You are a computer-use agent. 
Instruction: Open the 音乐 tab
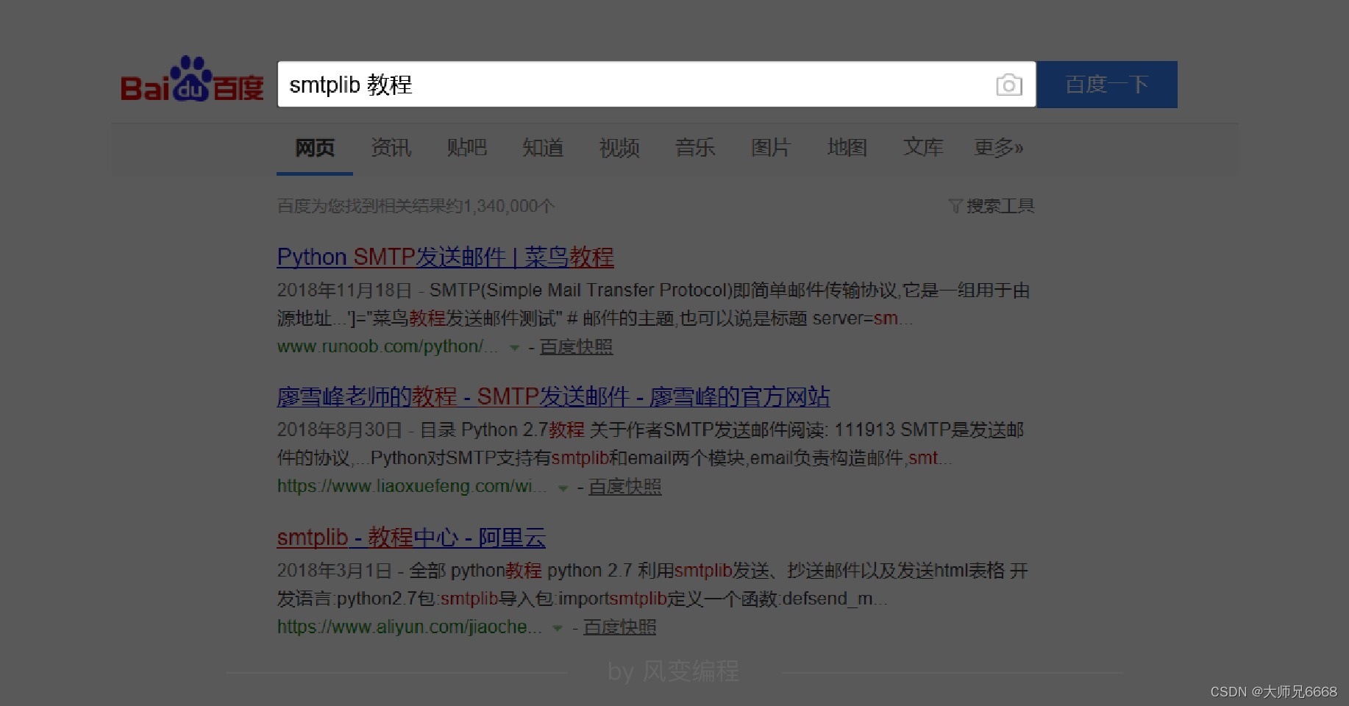tap(695, 148)
